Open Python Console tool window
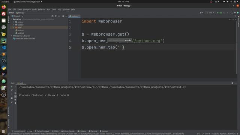 68,131
